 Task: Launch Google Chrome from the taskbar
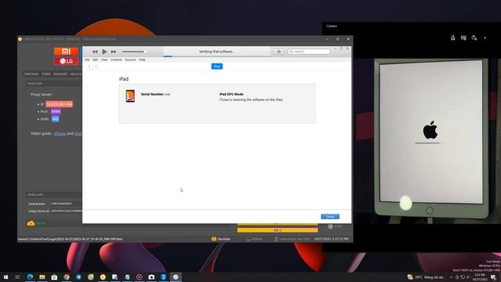coord(67,277)
